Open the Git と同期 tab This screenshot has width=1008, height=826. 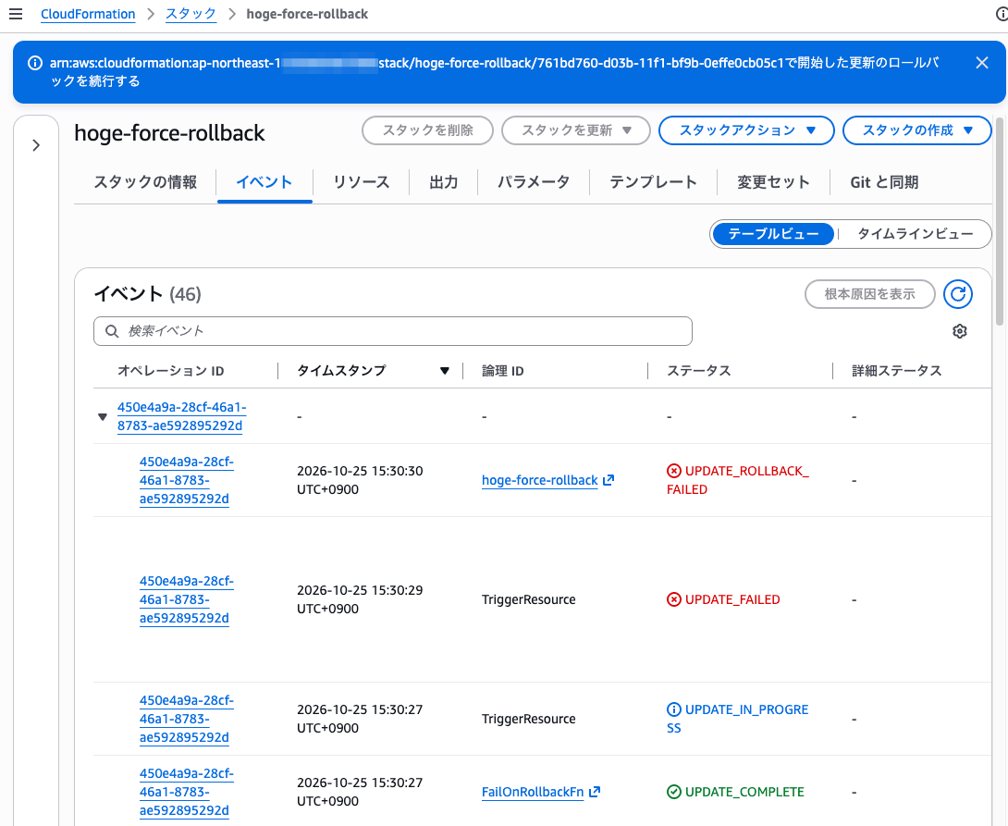[884, 182]
